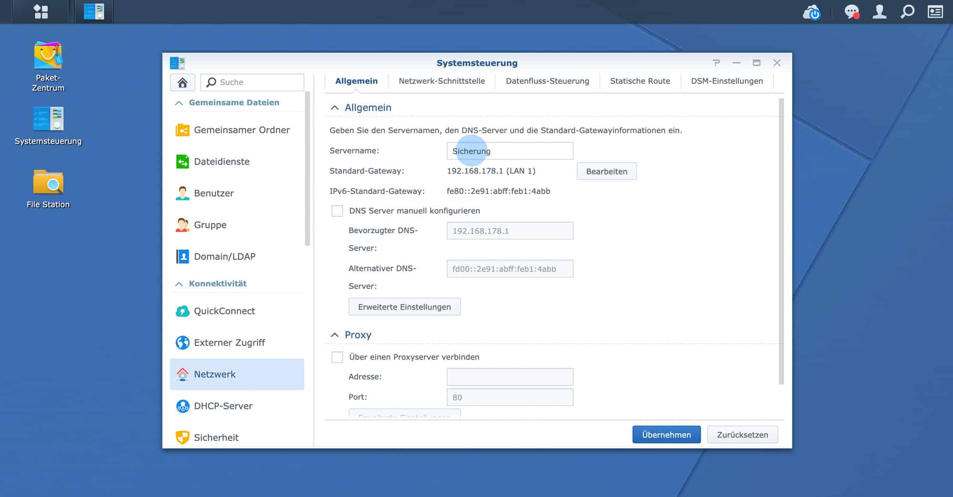The width and height of the screenshot is (953, 497).
Task: Open the notifications chat bubble icon
Action: tap(852, 12)
